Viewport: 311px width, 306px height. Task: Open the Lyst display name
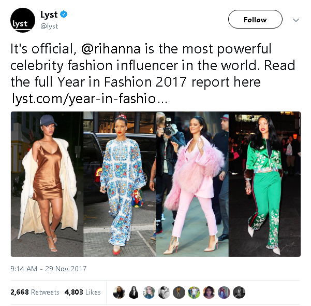point(49,15)
